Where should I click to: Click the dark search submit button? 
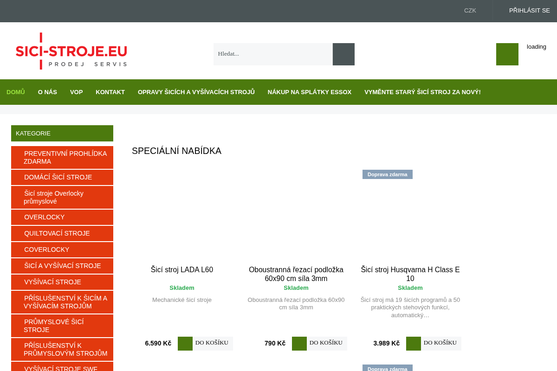[x=343, y=54]
